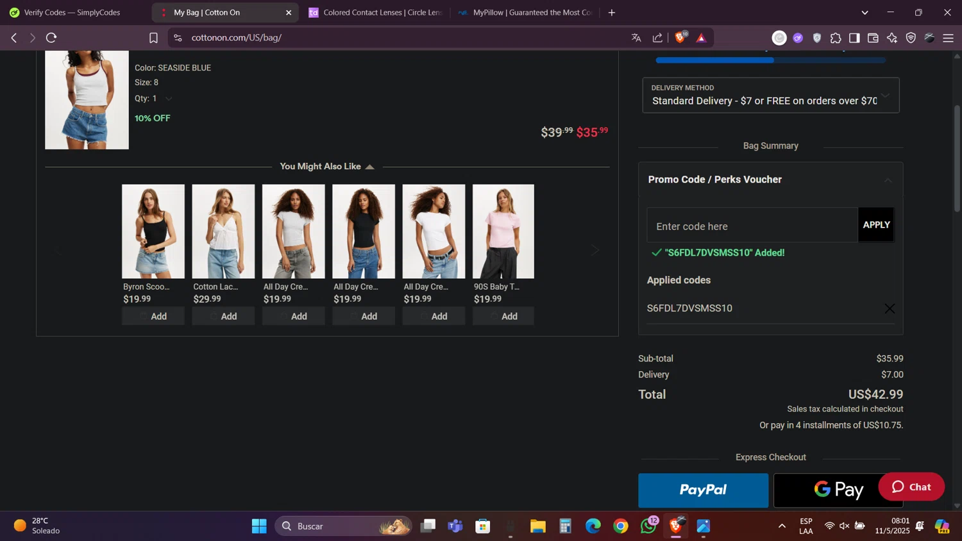This screenshot has width=962, height=541.
Task: Open the browser hamburger menu
Action: tap(948, 38)
